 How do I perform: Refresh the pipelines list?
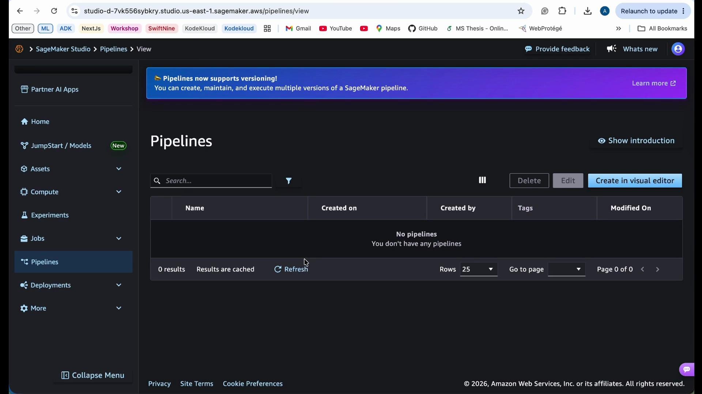pyautogui.click(x=291, y=270)
